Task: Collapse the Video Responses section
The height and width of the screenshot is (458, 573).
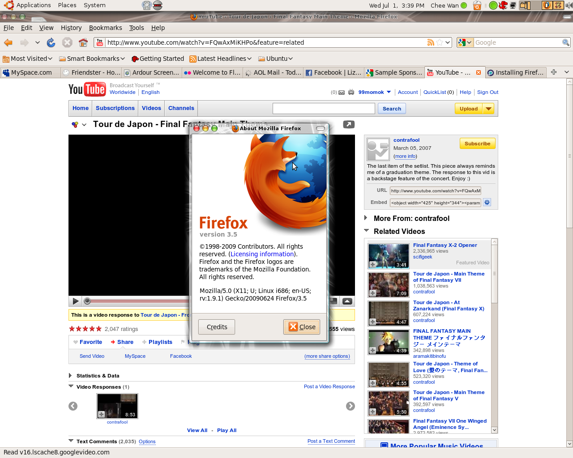Action: click(x=71, y=386)
